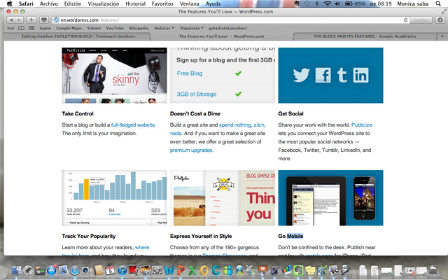The width and height of the screenshot is (448, 280).
Task: Open the Apple bookmark in the bookmarks bar
Action: [x=45, y=28]
